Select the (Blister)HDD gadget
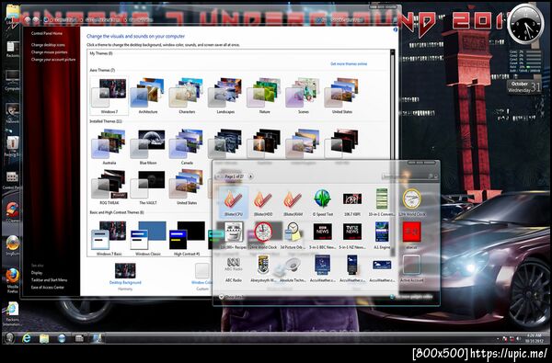552x363 pixels. (263, 202)
